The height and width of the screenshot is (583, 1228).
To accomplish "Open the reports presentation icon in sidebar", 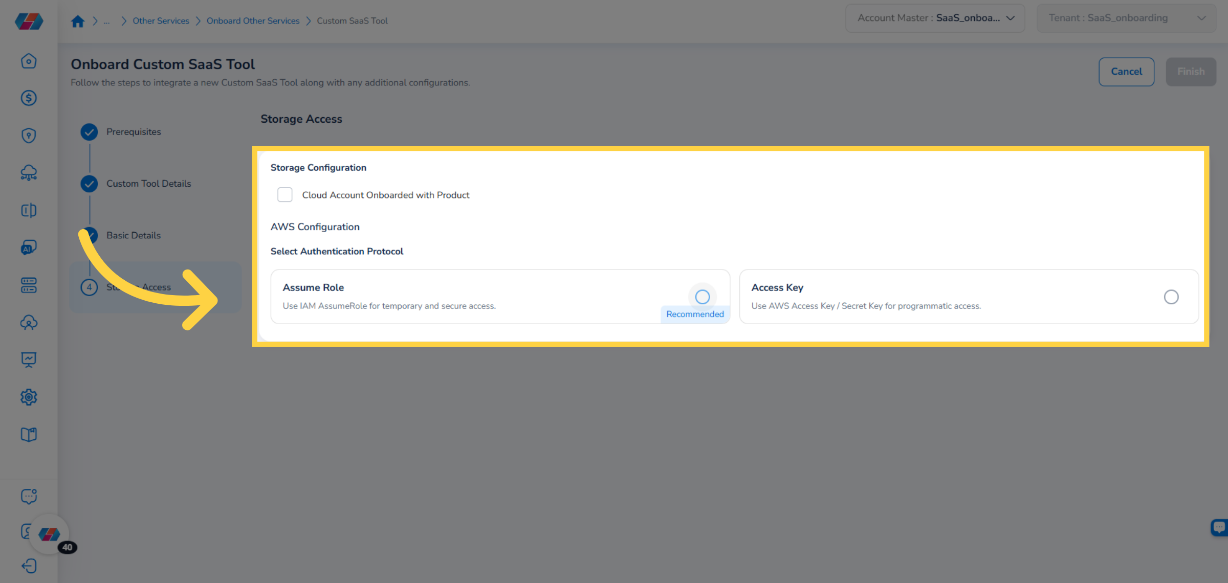I will 29,360.
